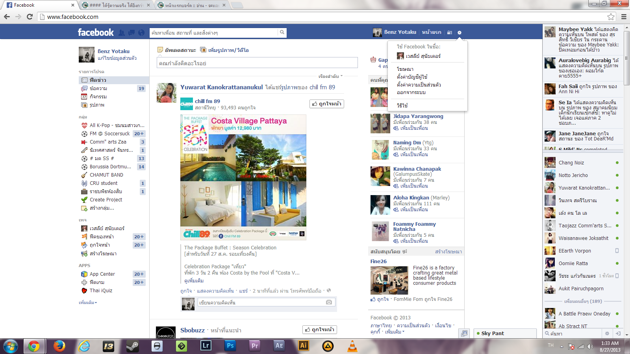The height and width of the screenshot is (354, 630).
Task: Click the home link in the header
Action: click(432, 32)
